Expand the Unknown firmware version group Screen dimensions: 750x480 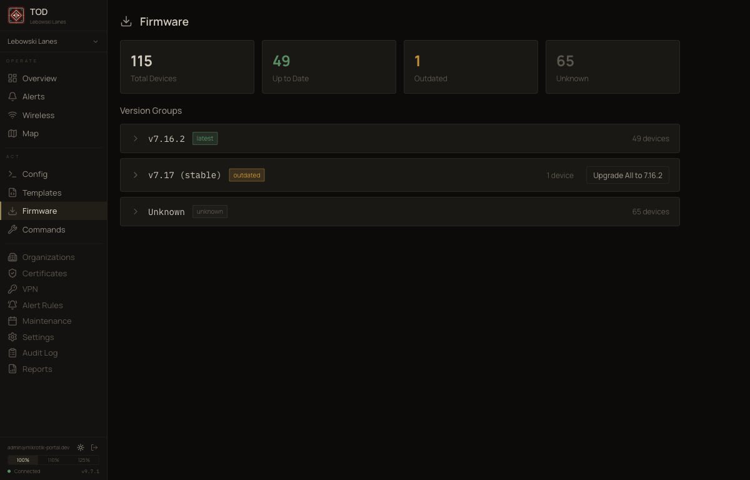136,211
